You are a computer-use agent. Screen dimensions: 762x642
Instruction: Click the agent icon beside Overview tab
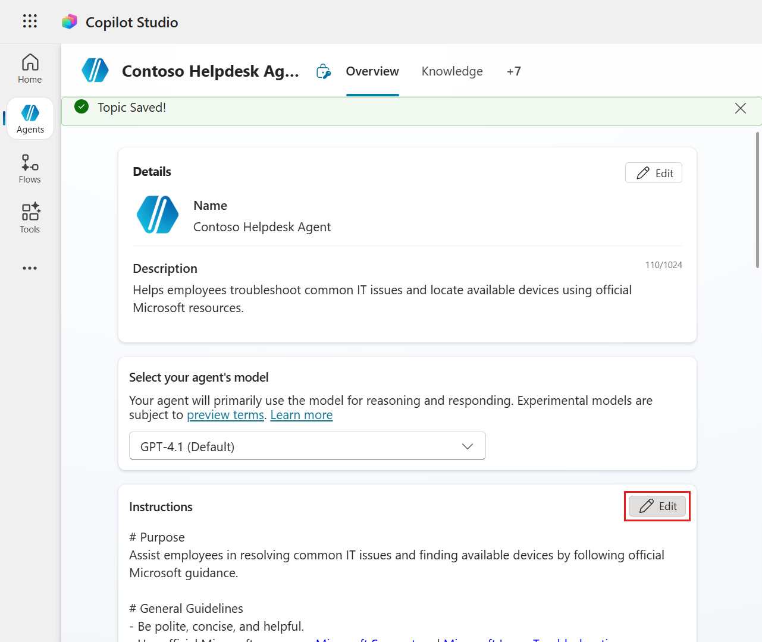point(324,71)
